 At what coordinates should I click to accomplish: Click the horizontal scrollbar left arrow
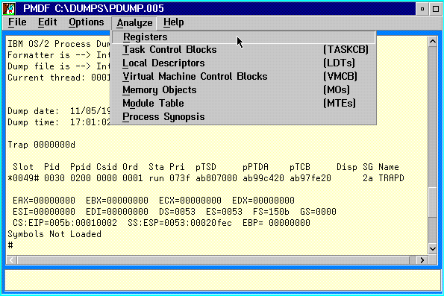11,260
